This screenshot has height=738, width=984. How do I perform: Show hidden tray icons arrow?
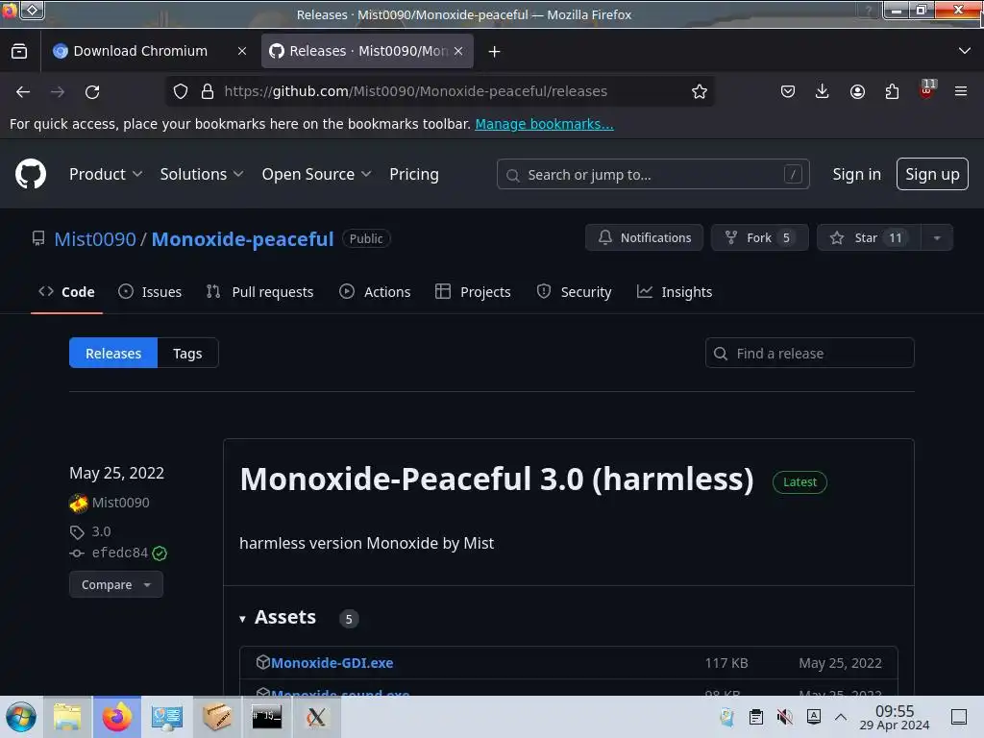(x=841, y=717)
